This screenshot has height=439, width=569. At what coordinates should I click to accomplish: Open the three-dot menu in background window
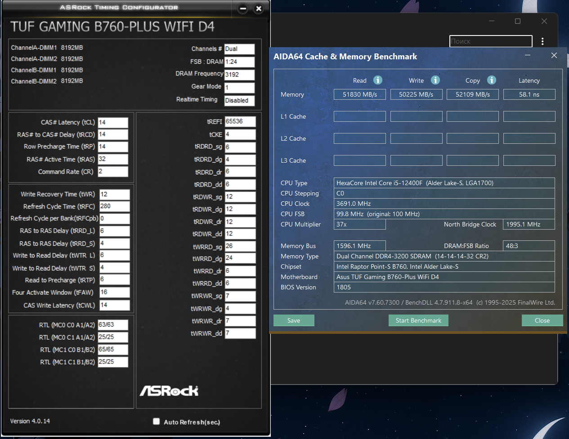coord(542,41)
